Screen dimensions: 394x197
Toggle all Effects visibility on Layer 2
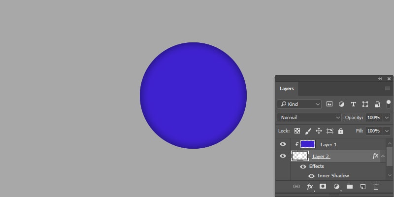pos(303,166)
